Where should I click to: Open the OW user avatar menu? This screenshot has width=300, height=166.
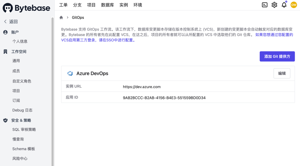294,5
